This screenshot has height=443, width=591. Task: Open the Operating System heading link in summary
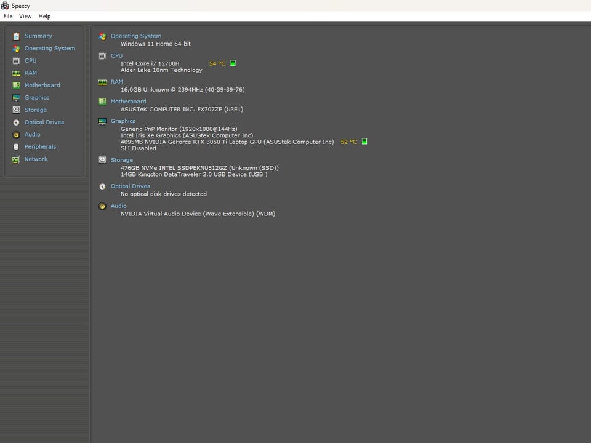tap(135, 36)
